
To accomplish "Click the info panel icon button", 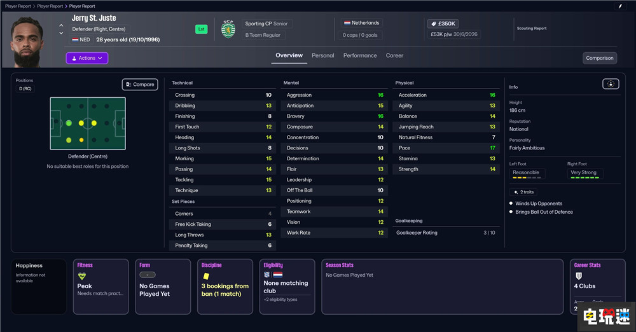I will pos(610,84).
